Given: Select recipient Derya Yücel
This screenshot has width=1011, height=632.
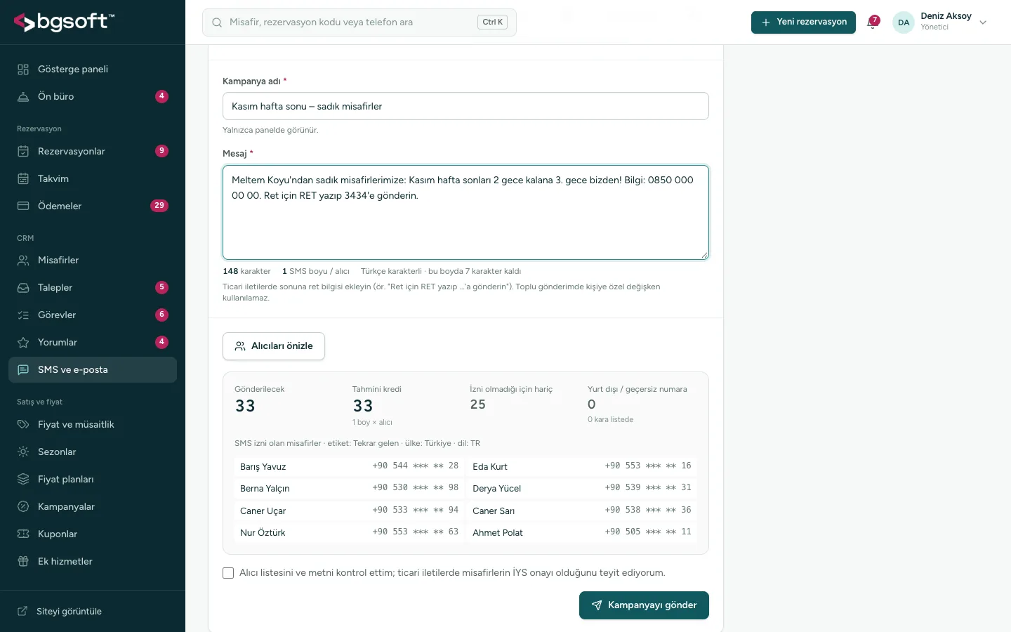Looking at the screenshot, I should (x=582, y=488).
